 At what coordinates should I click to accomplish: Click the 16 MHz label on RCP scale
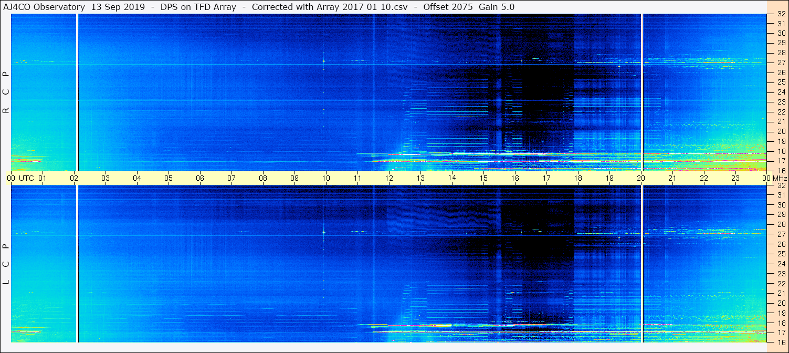click(781, 170)
